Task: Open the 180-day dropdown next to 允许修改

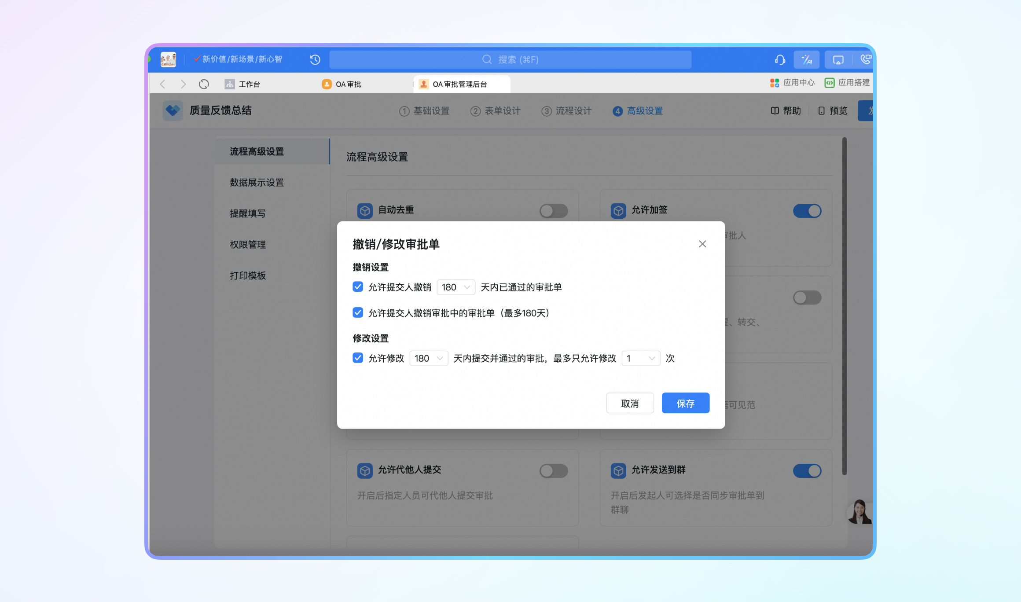Action: click(428, 358)
